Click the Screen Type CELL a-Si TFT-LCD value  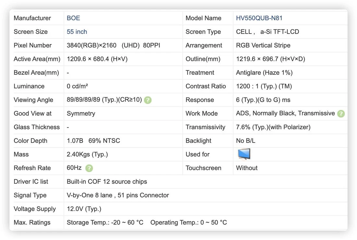click(267, 32)
